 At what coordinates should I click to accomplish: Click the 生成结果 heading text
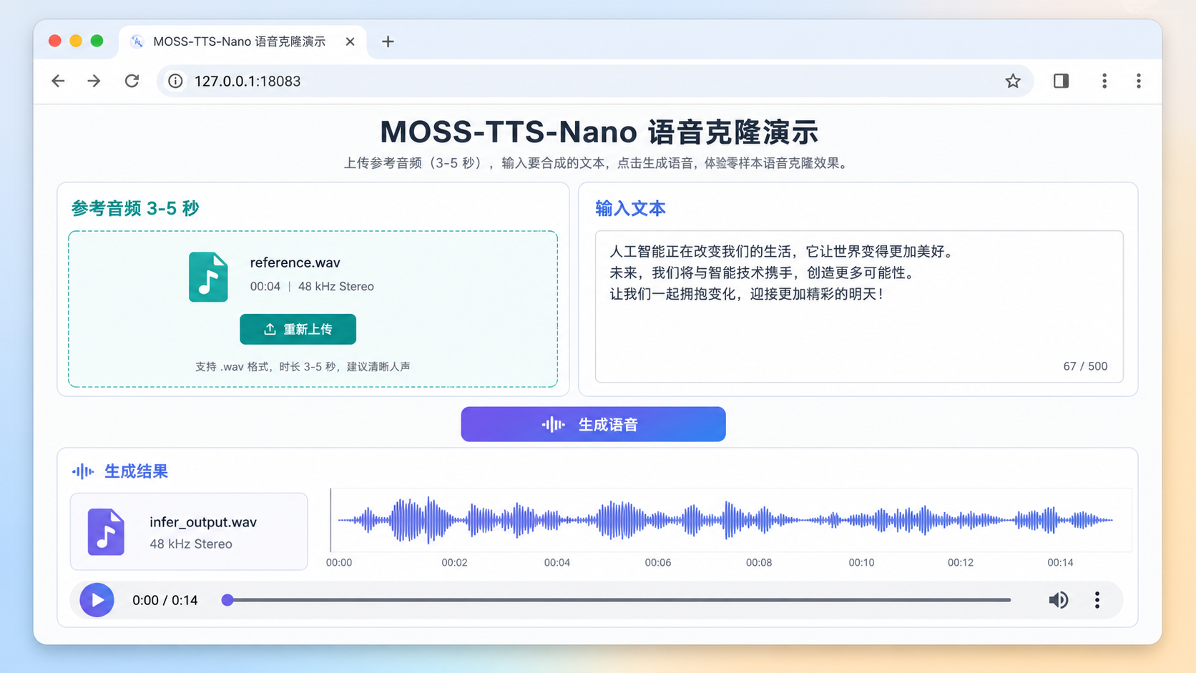click(136, 471)
